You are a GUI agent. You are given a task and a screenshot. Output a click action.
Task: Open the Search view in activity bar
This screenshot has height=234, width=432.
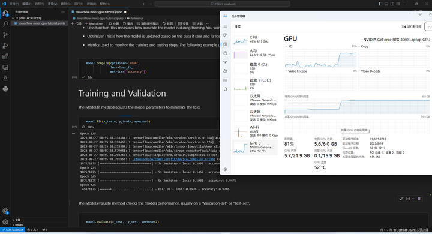click(5, 24)
